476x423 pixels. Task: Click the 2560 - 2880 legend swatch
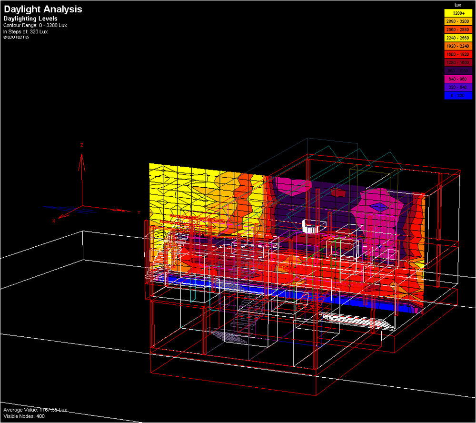click(x=458, y=30)
